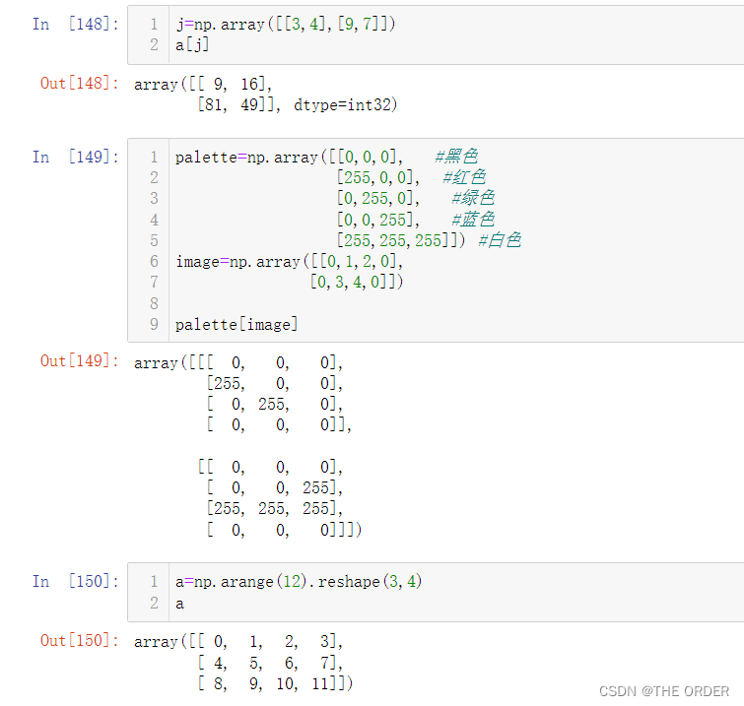This screenshot has height=706, width=744.
Task: Click the [255,255,255]]) white palette line
Action: point(400,240)
